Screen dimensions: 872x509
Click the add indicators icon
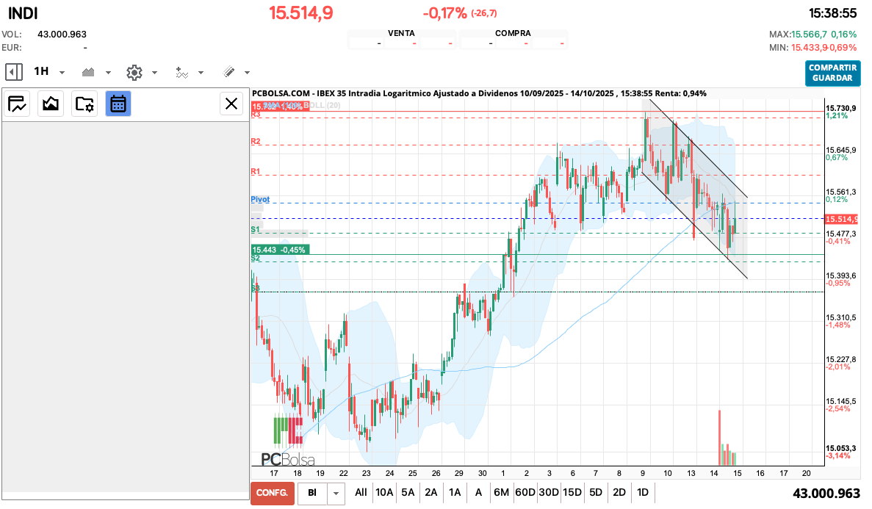point(181,72)
